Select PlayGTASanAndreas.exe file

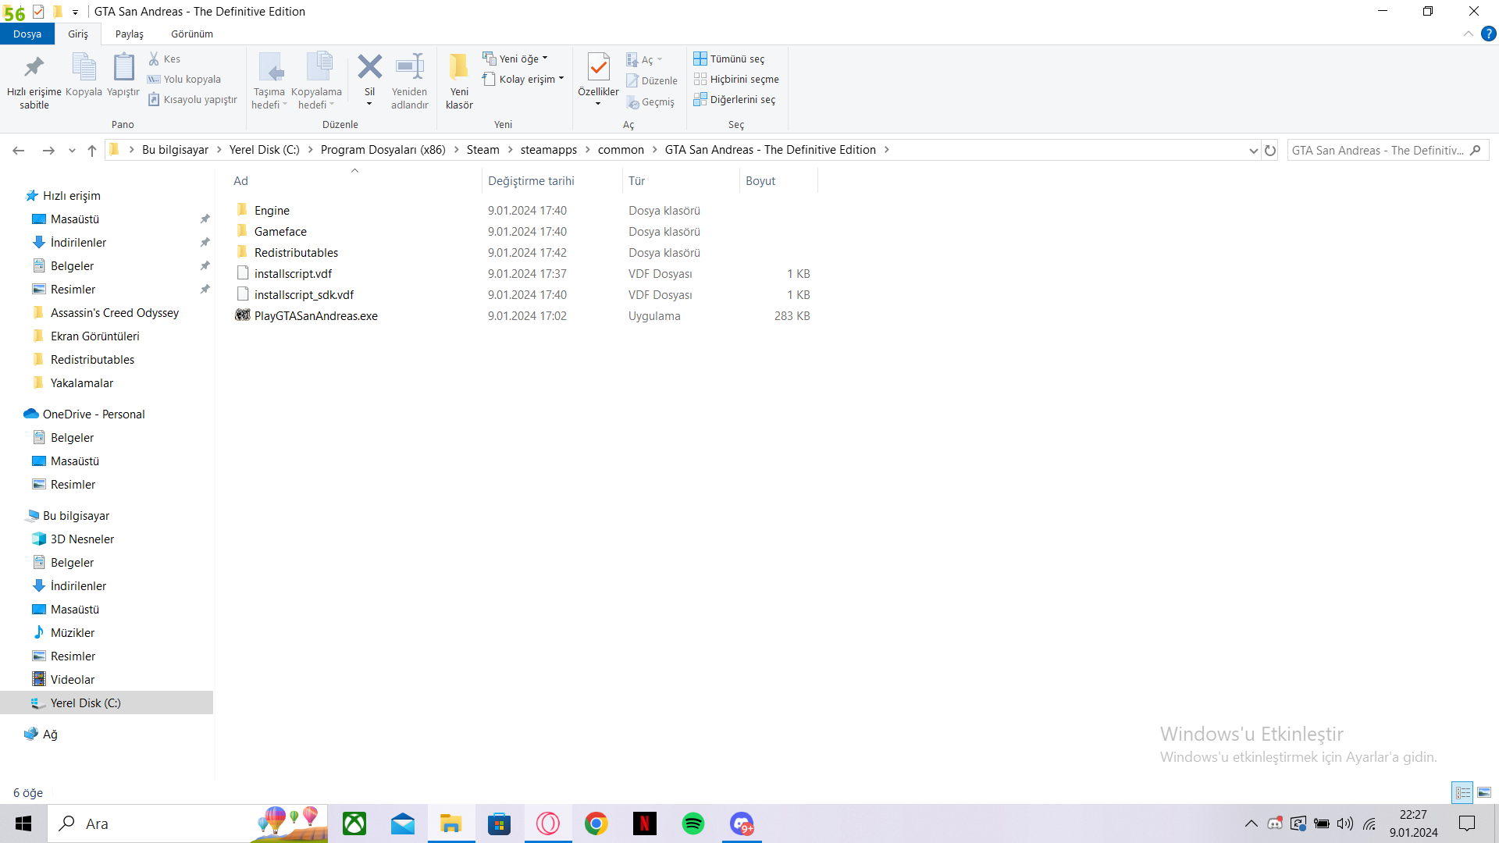pos(315,316)
